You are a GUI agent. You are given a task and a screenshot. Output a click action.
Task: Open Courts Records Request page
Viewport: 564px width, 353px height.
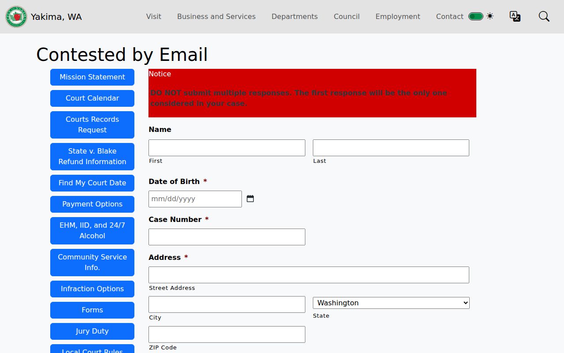[92, 125]
